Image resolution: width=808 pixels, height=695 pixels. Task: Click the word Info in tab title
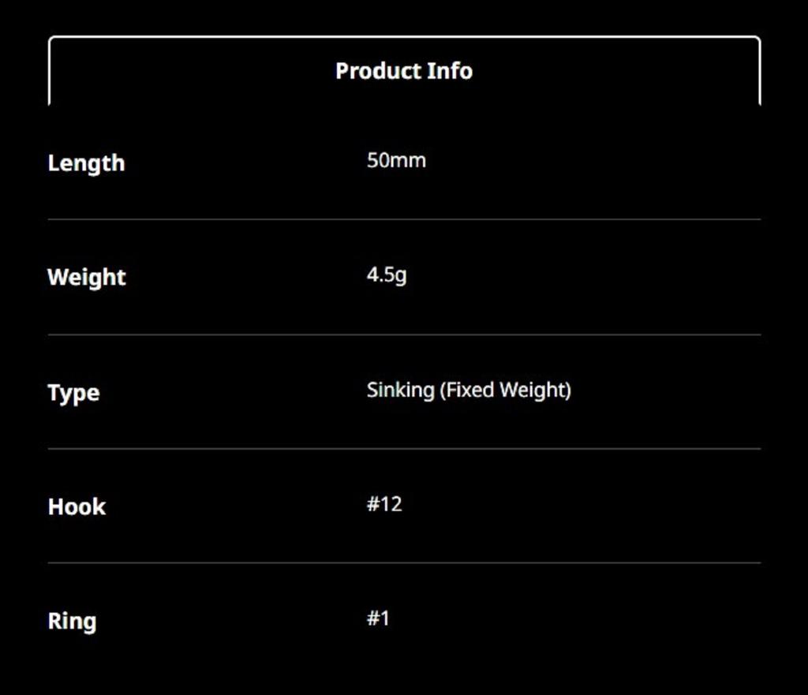[x=450, y=71]
